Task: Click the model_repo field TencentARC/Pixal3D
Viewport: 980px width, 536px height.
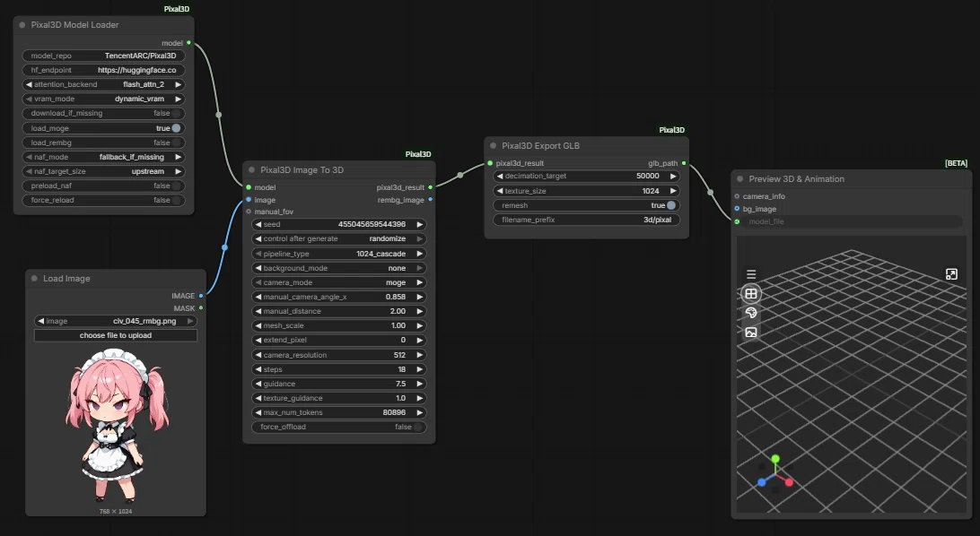Action: pyautogui.click(x=103, y=56)
